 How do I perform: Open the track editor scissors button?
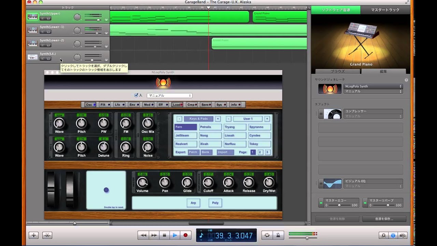pyautogui.click(x=47, y=235)
